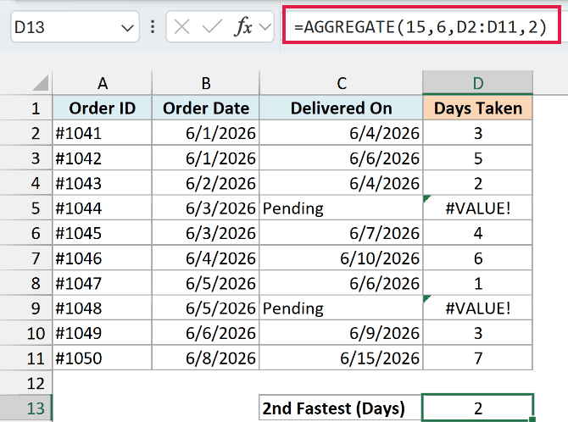Select cell containing #1048
The width and height of the screenshot is (568, 422).
click(x=102, y=308)
